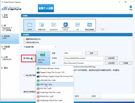
Task: Go to step 2 源
Action: coord(10,28)
